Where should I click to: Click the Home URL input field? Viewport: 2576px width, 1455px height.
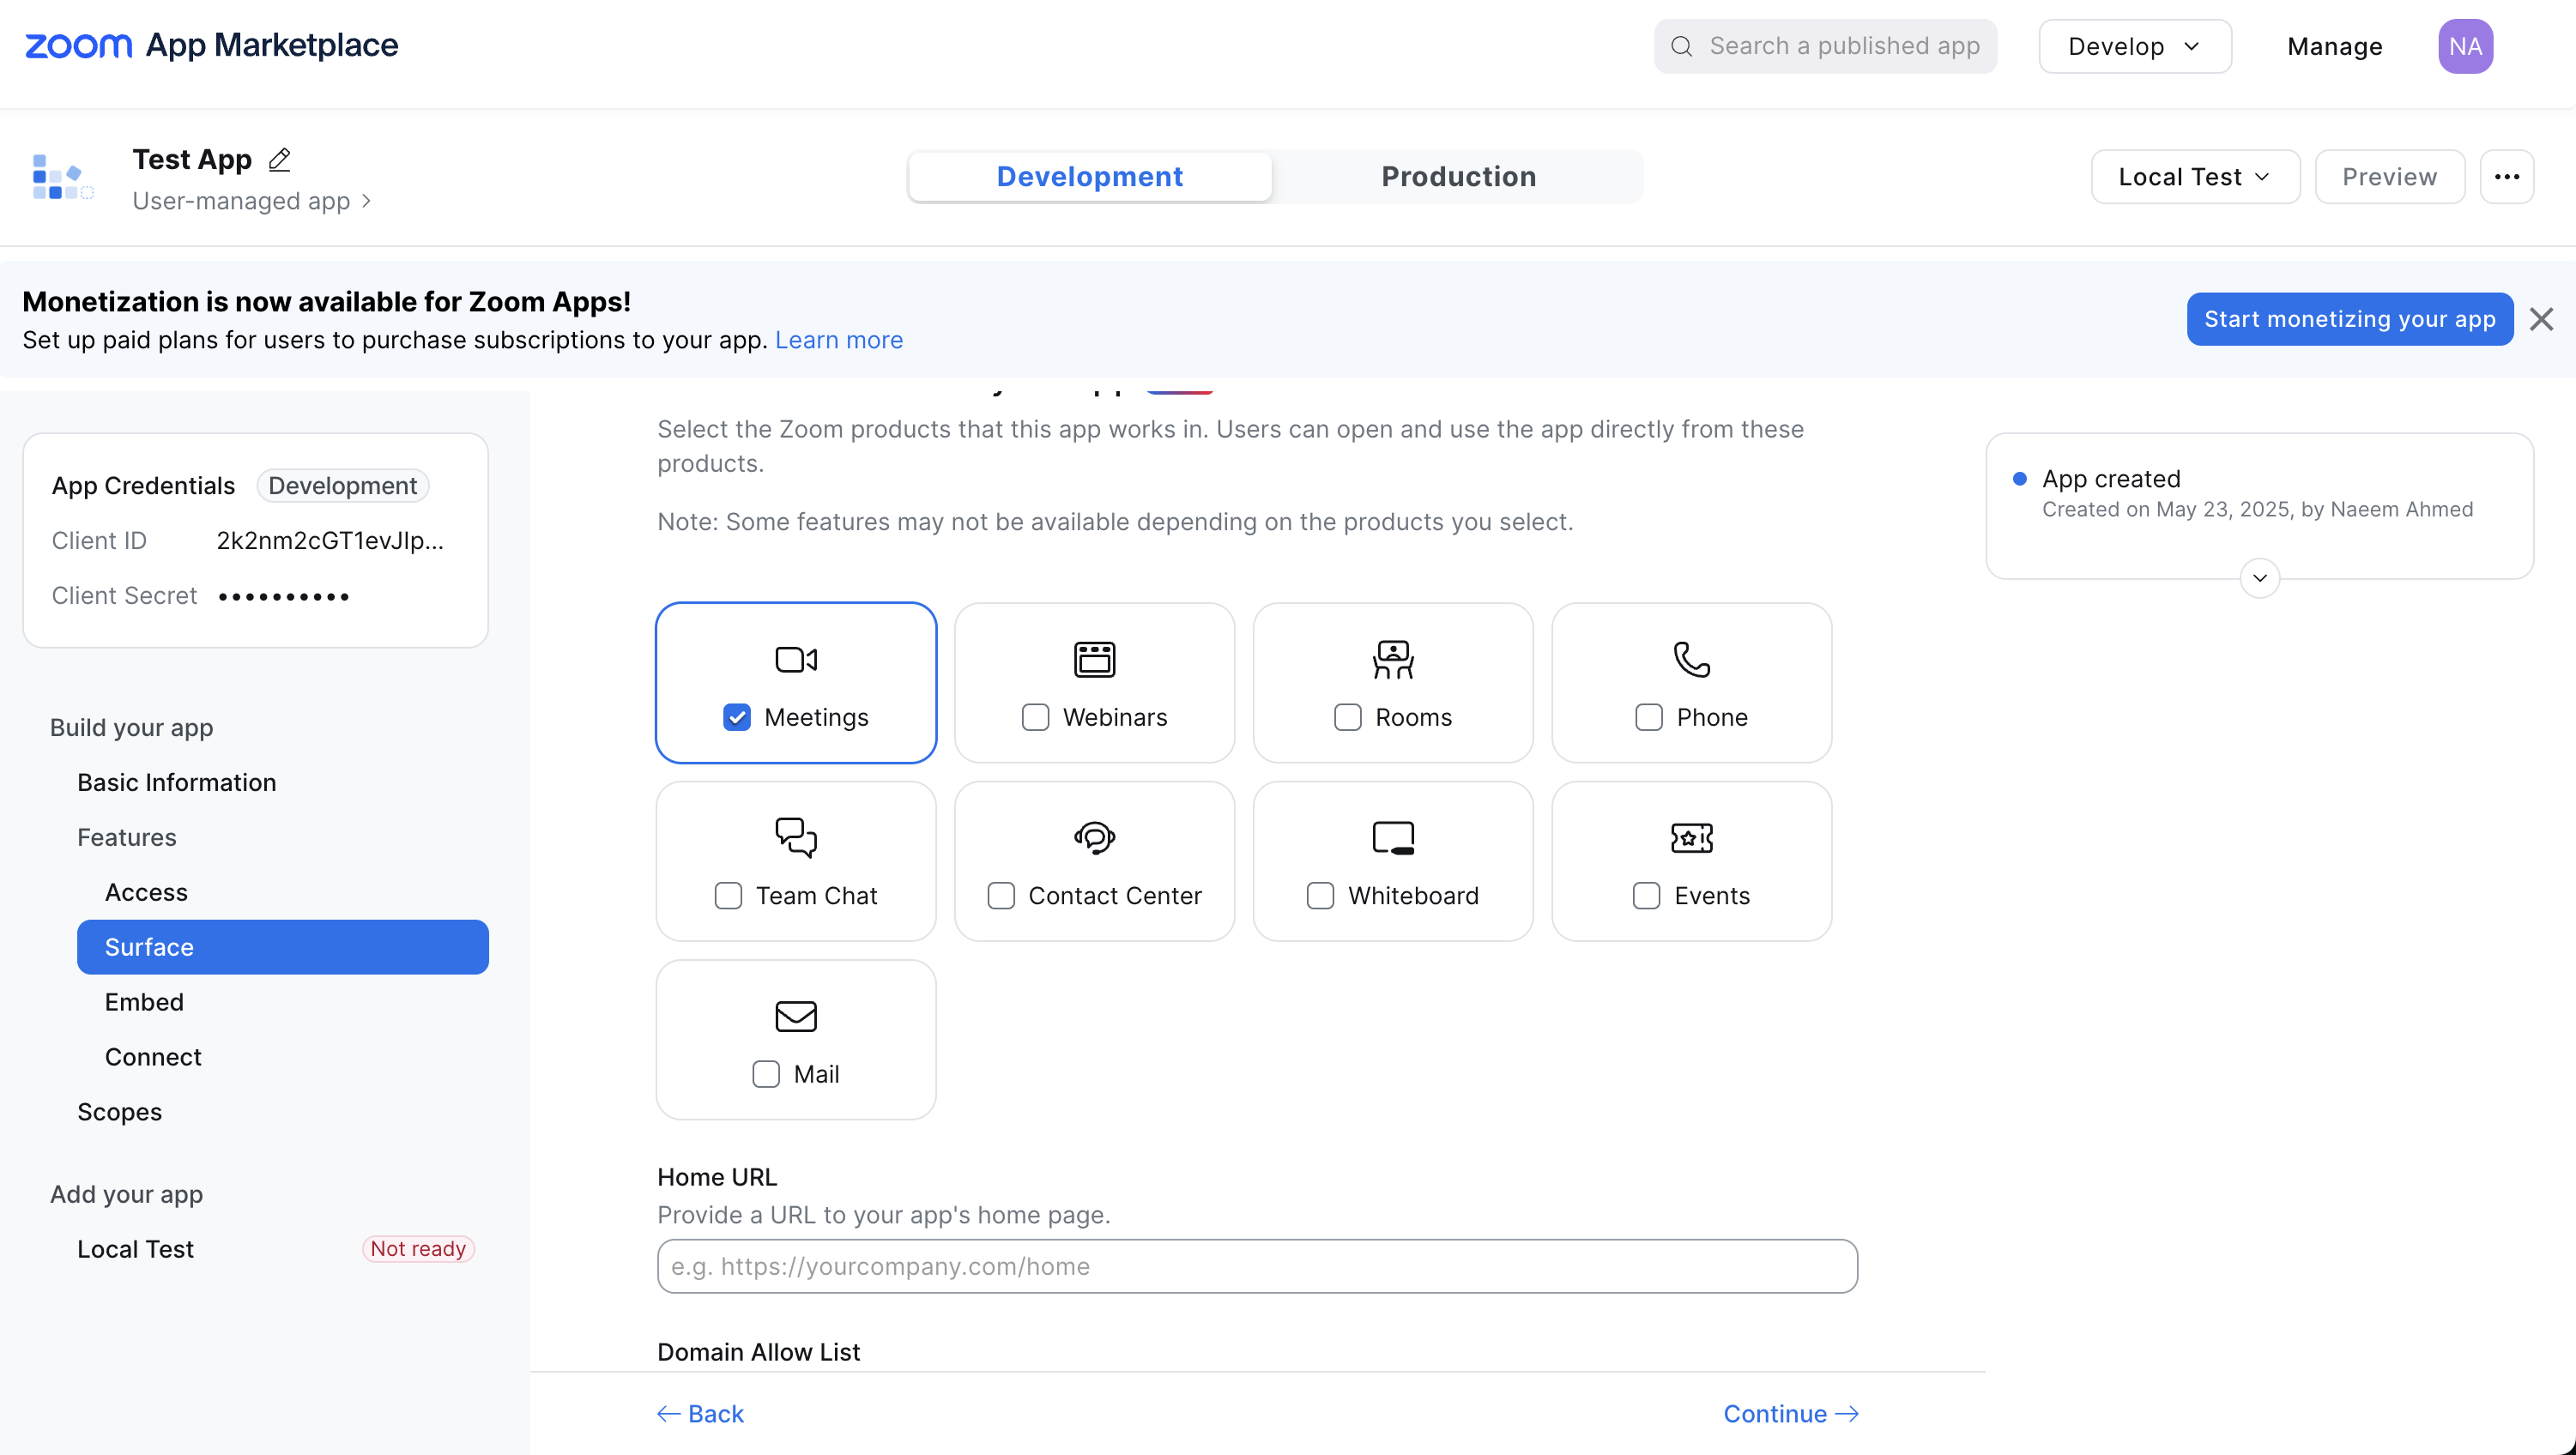(x=1257, y=1266)
